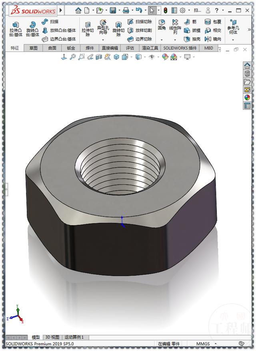
Task: Select the Shell (抽壳) tool
Action: pos(192,39)
